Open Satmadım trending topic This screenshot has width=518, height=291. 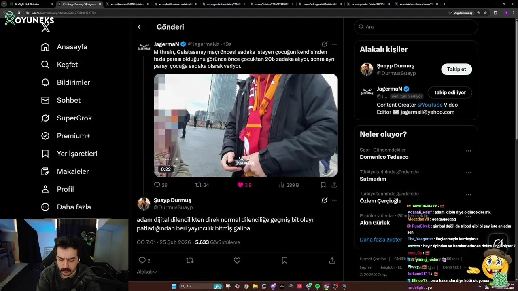click(373, 179)
